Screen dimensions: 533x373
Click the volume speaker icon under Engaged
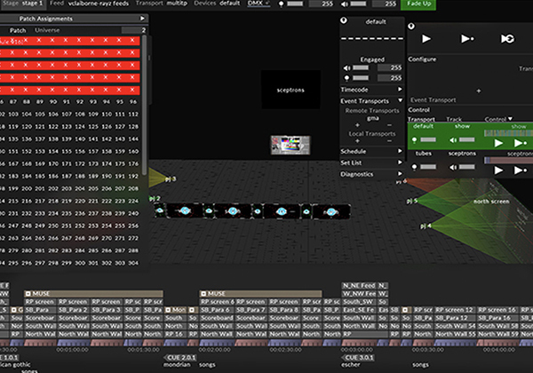[346, 67]
